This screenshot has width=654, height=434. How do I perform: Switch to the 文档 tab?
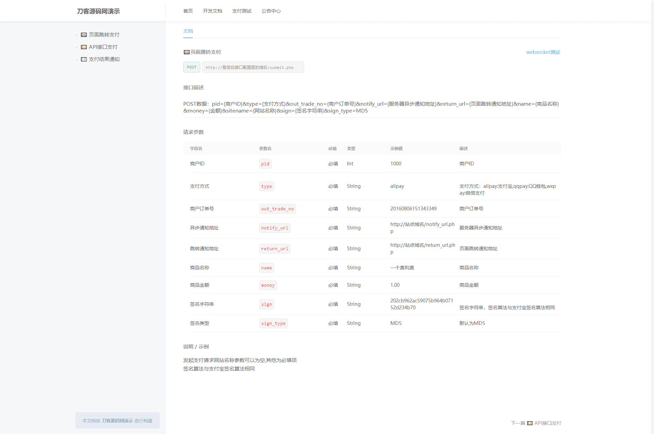(x=188, y=31)
